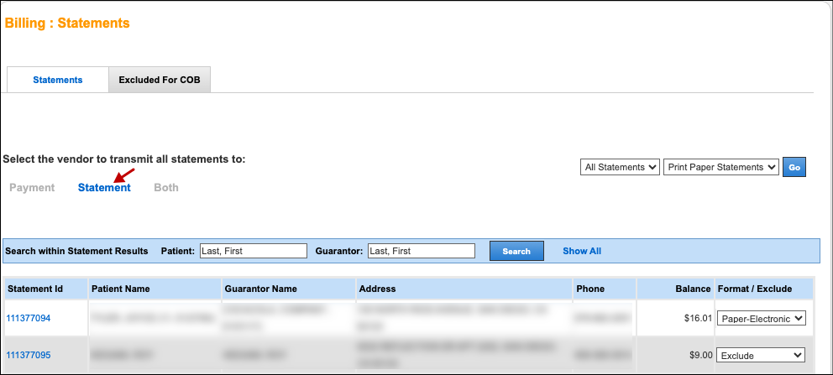
Task: Sort by the Statement Id column header
Action: 35,289
